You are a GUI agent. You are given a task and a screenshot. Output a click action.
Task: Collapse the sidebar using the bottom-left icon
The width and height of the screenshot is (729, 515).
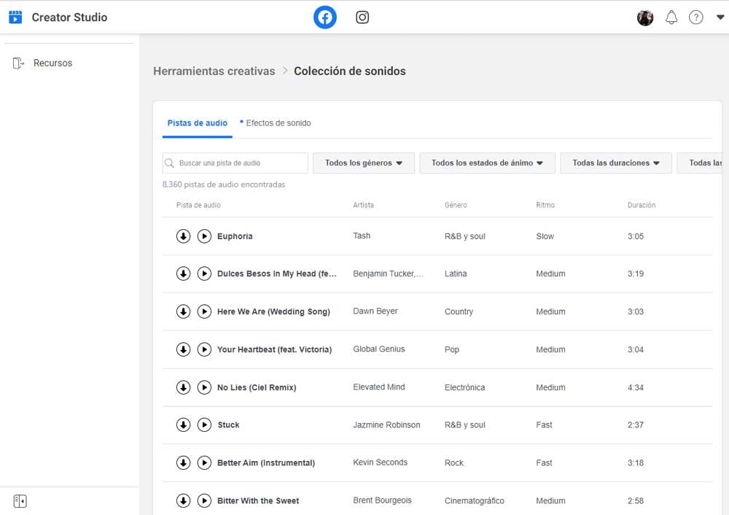tap(20, 501)
